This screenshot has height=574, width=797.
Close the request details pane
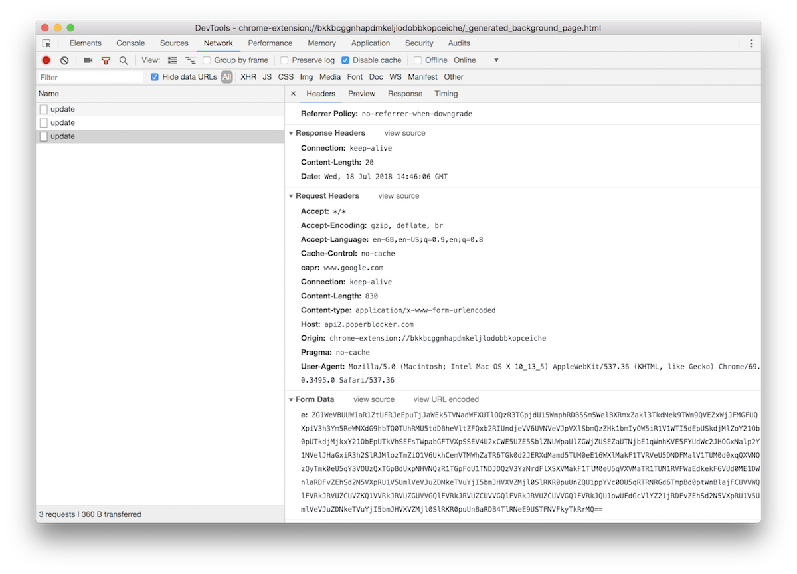[293, 94]
